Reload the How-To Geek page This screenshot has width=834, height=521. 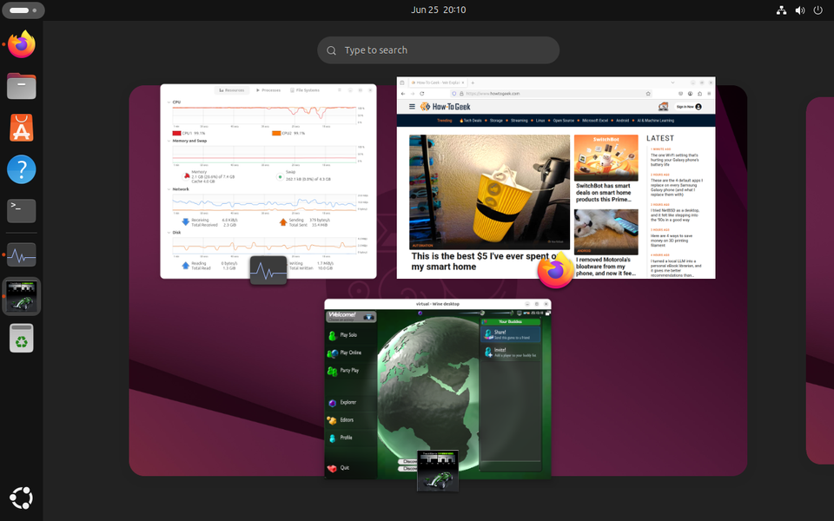point(422,94)
